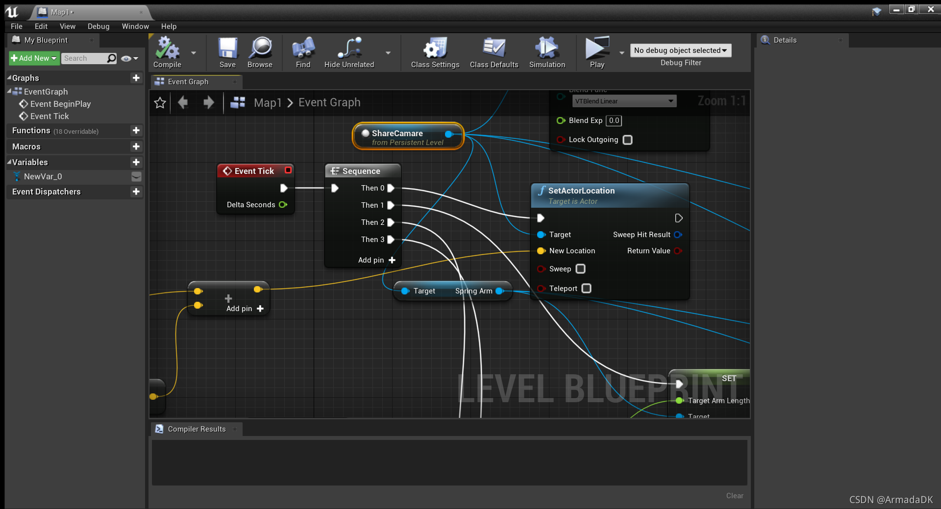Bookmark graph with the star icon
This screenshot has height=509, width=941.
click(x=160, y=103)
